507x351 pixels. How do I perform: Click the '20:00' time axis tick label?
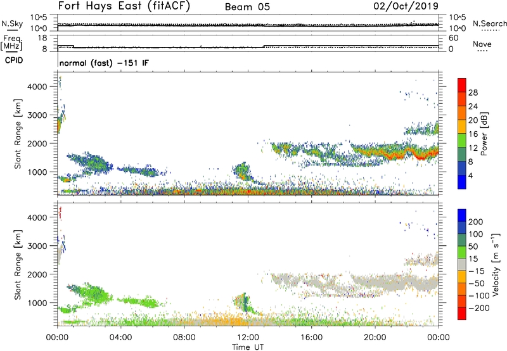375,338
